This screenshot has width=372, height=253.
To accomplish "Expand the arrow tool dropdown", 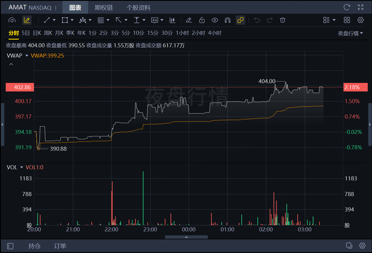I will click(126, 20).
